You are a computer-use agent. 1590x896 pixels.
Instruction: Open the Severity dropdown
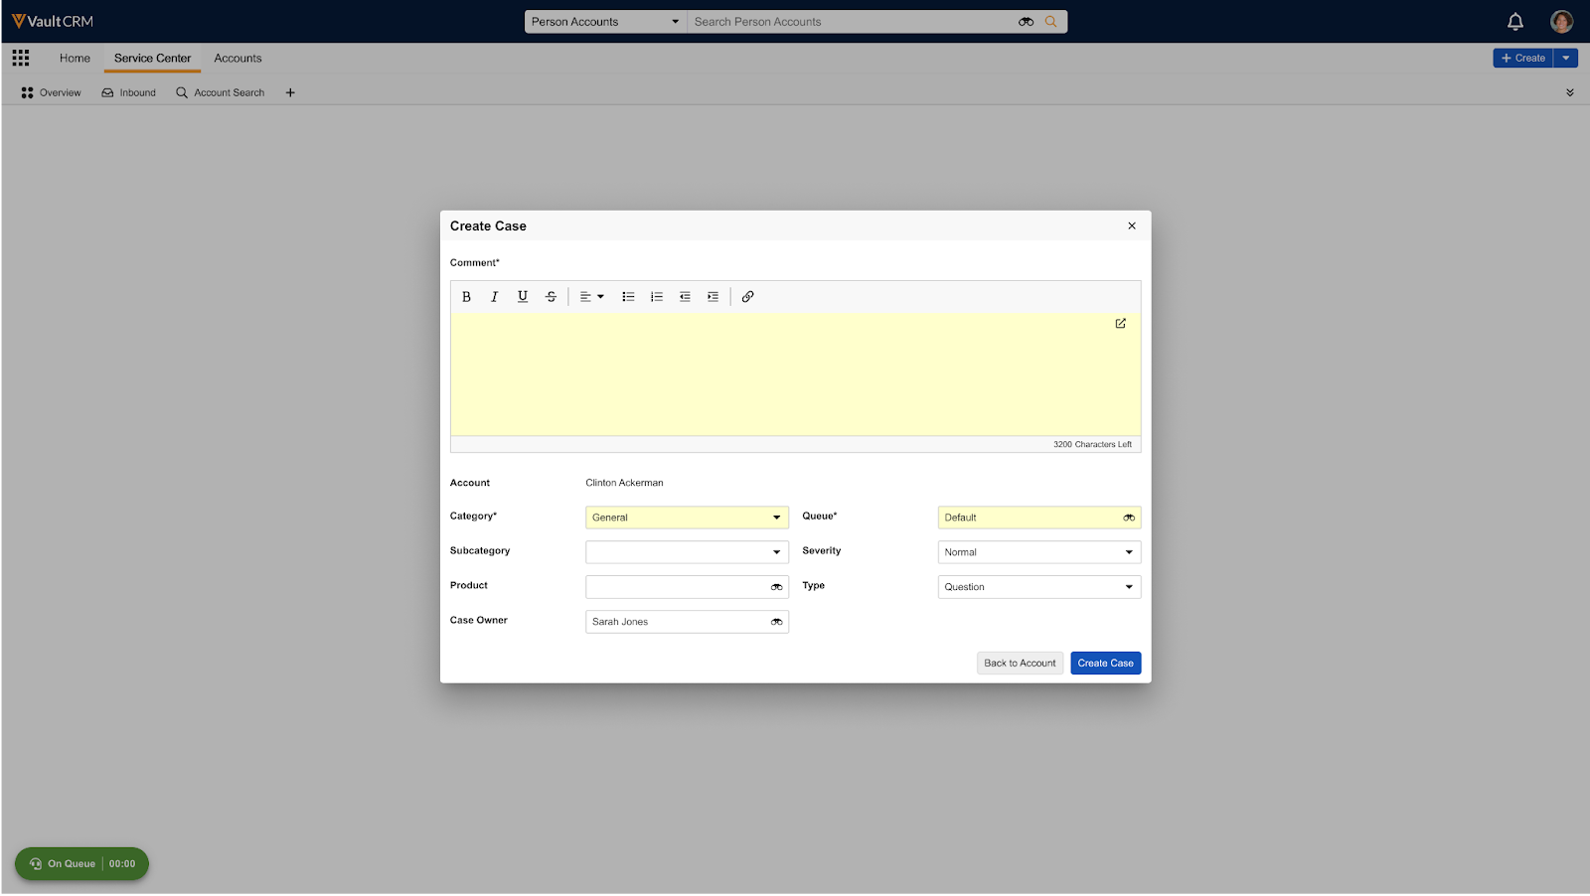pyautogui.click(x=1038, y=552)
